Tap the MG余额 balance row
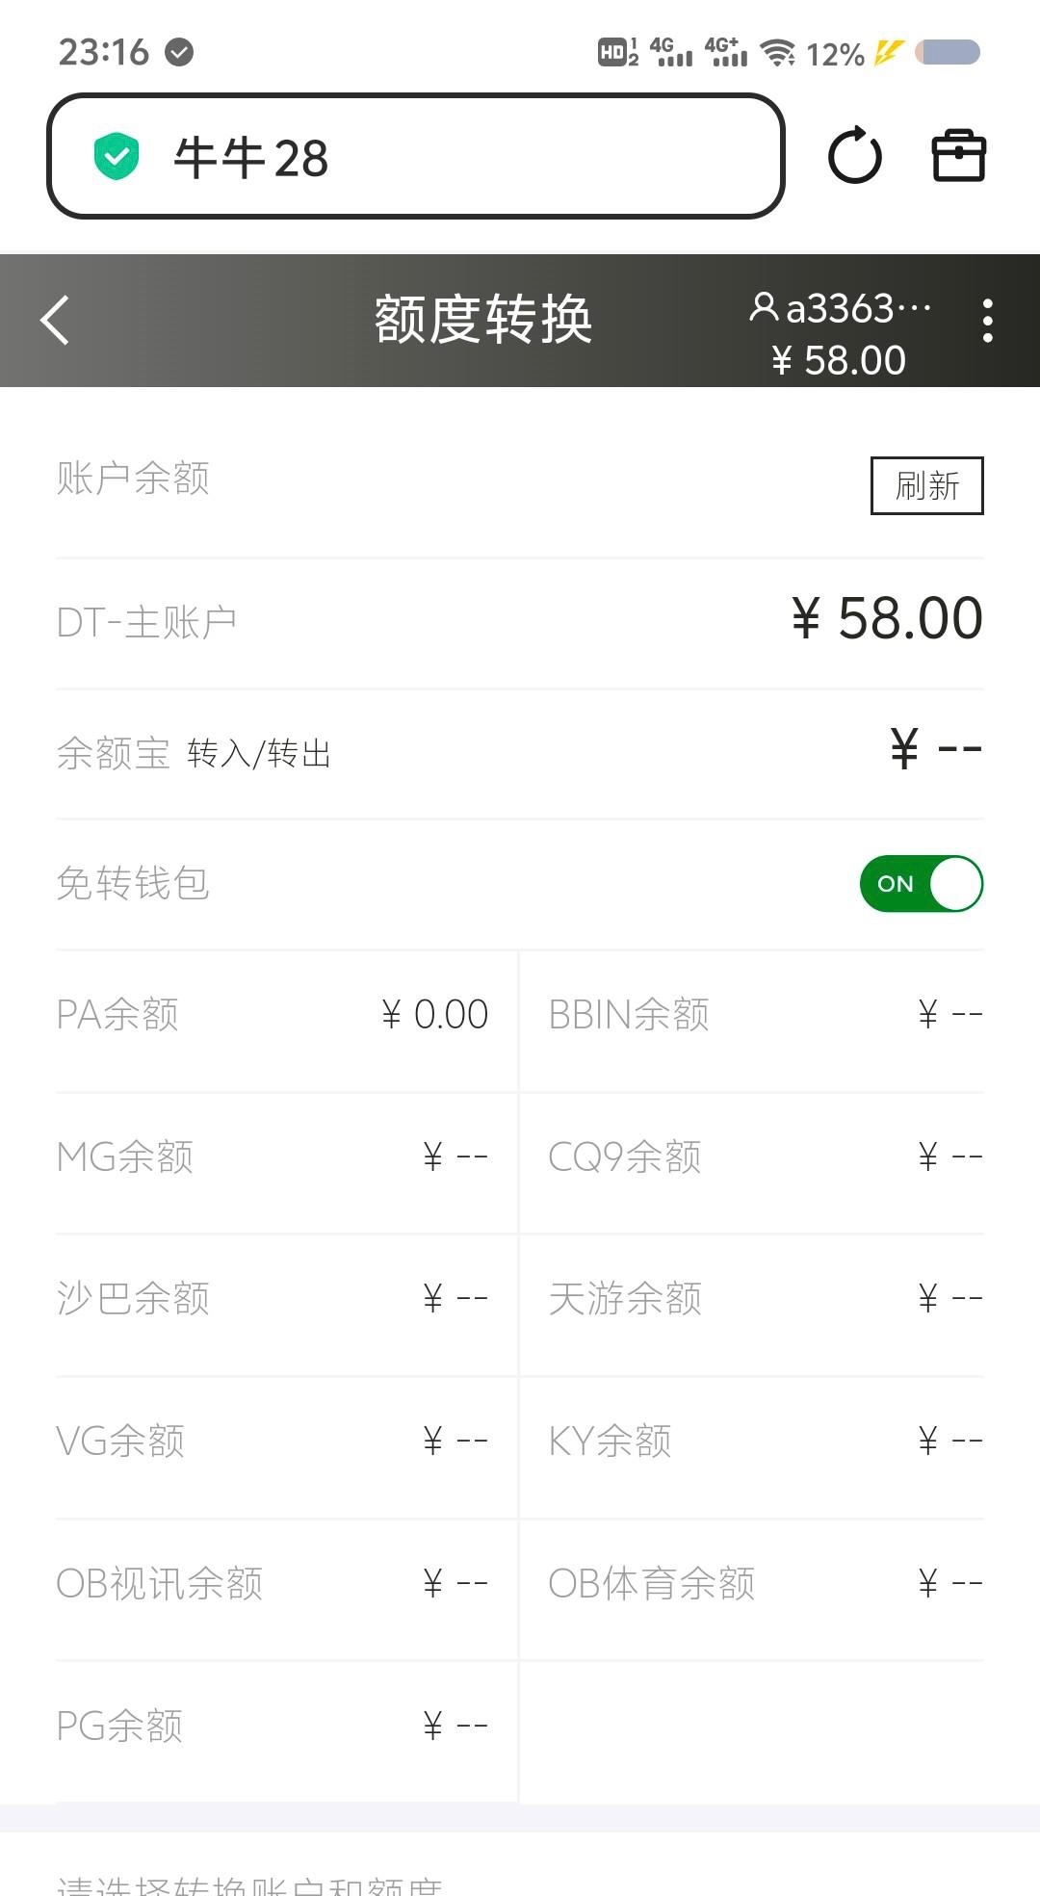Screen dimensions: 1040x1896 point(273,1156)
